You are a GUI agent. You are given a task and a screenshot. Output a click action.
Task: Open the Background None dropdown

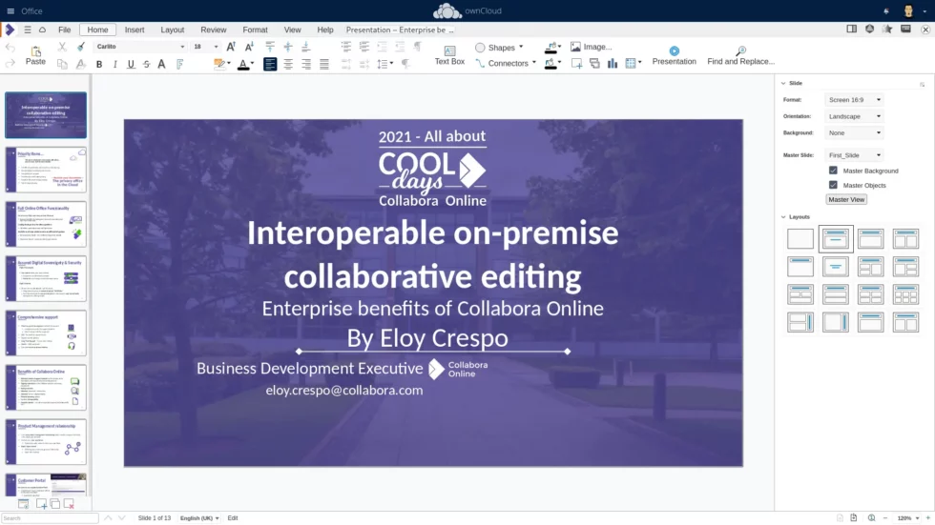pos(854,132)
